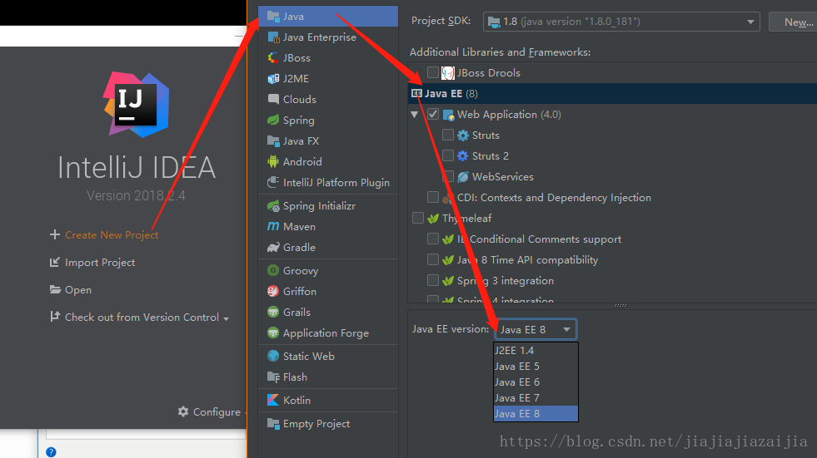
Task: Click the Application Forge icon
Action: coord(273,332)
